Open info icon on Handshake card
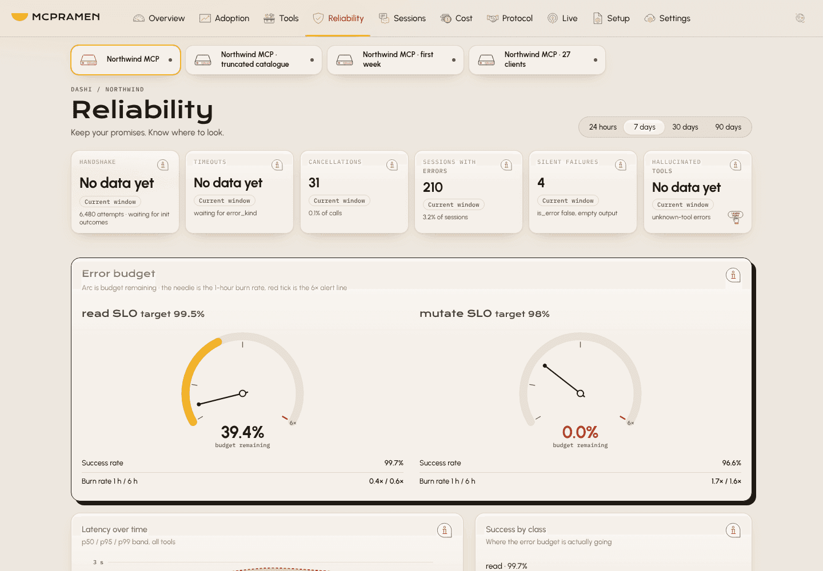This screenshot has width=823, height=571. (x=163, y=165)
